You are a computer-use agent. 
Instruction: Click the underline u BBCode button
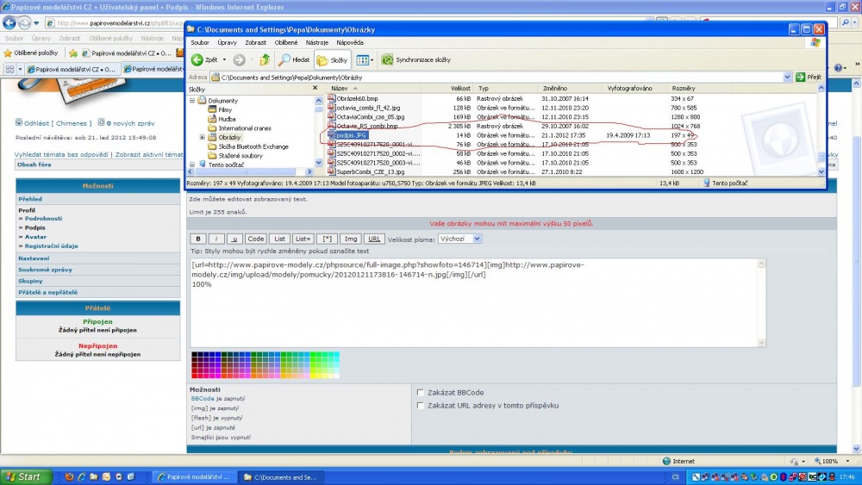pyautogui.click(x=234, y=239)
